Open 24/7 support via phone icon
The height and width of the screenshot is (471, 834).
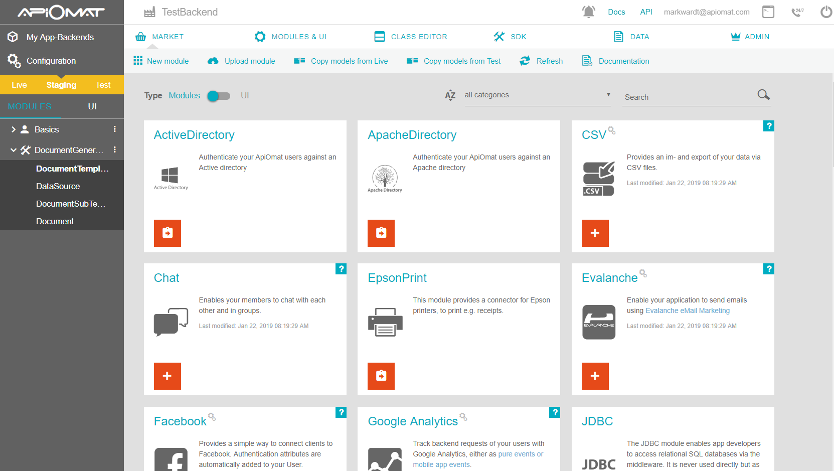(x=797, y=12)
